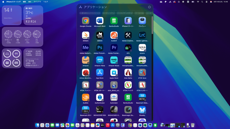Open BIOHAZARD RE4 game
This screenshot has height=129, width=230.
pyautogui.click(x=100, y=110)
